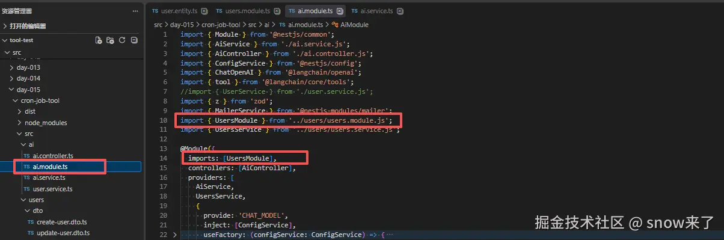Click './ai.controller.js' import path
The height and width of the screenshot is (240, 724).
pyautogui.click(x=331, y=54)
